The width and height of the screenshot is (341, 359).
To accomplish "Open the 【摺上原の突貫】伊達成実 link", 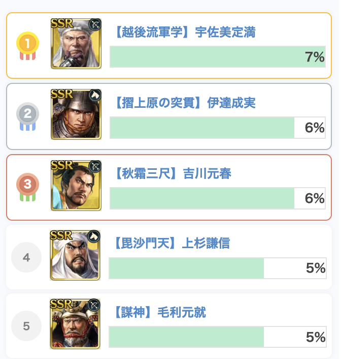I will tap(185, 104).
